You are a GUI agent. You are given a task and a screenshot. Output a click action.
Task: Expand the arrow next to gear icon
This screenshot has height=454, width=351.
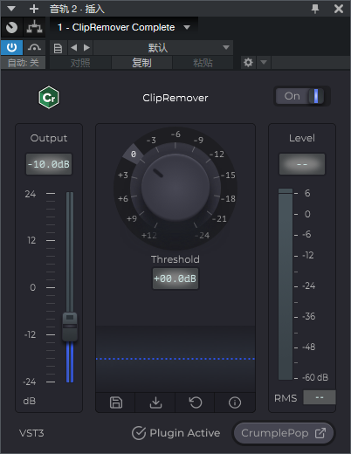coord(264,63)
